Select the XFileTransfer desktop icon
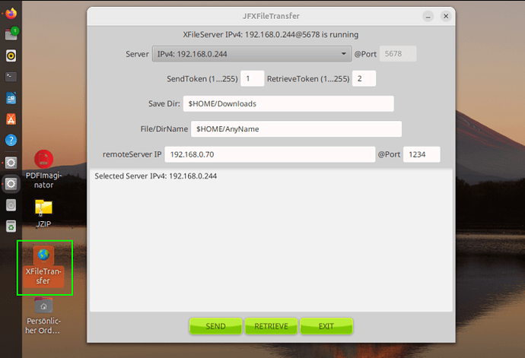 43,267
